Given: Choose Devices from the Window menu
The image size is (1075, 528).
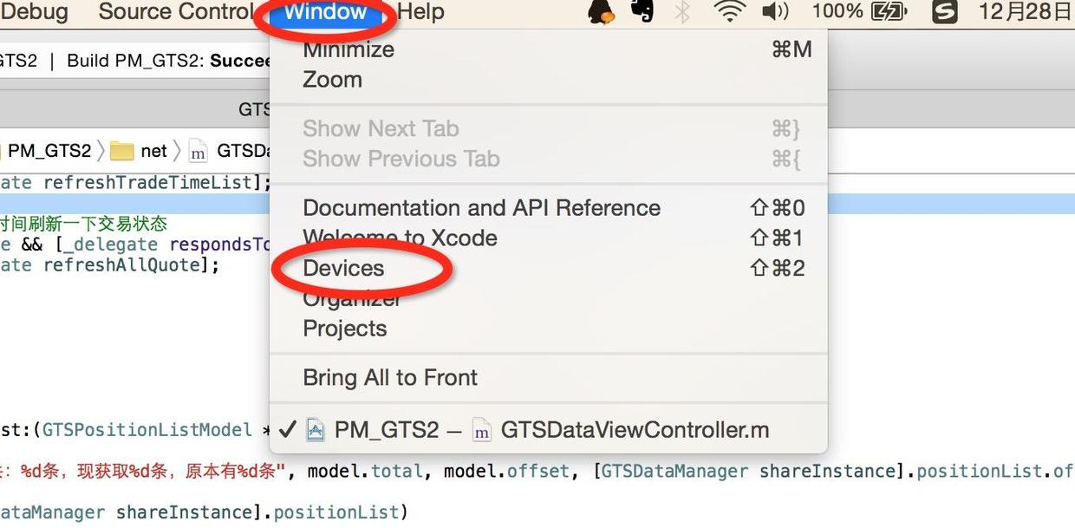Looking at the screenshot, I should (x=343, y=269).
